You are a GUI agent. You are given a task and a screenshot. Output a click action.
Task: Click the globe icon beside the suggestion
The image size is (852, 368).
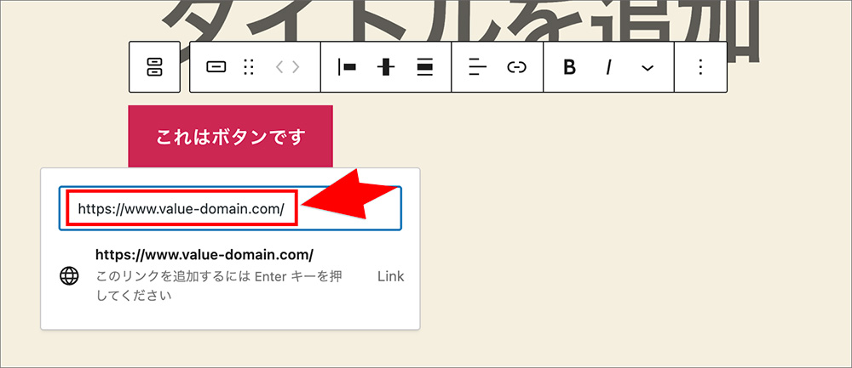pyautogui.click(x=70, y=275)
